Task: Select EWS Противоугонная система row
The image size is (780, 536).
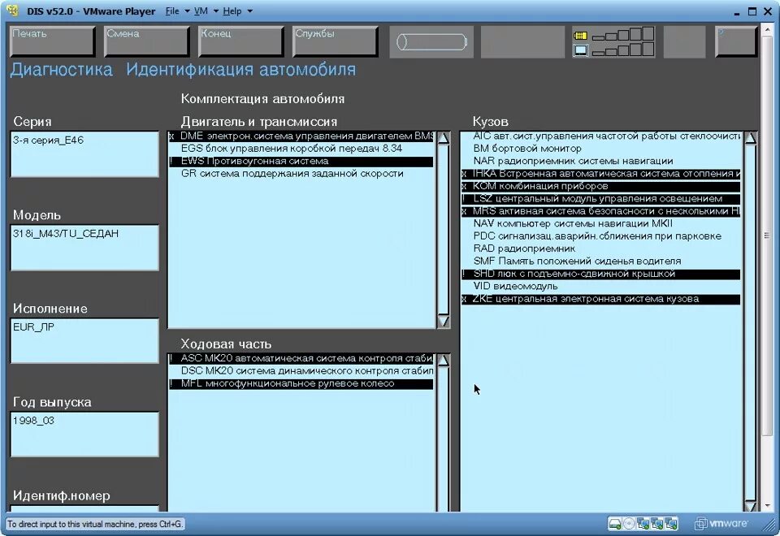Action: [301, 161]
